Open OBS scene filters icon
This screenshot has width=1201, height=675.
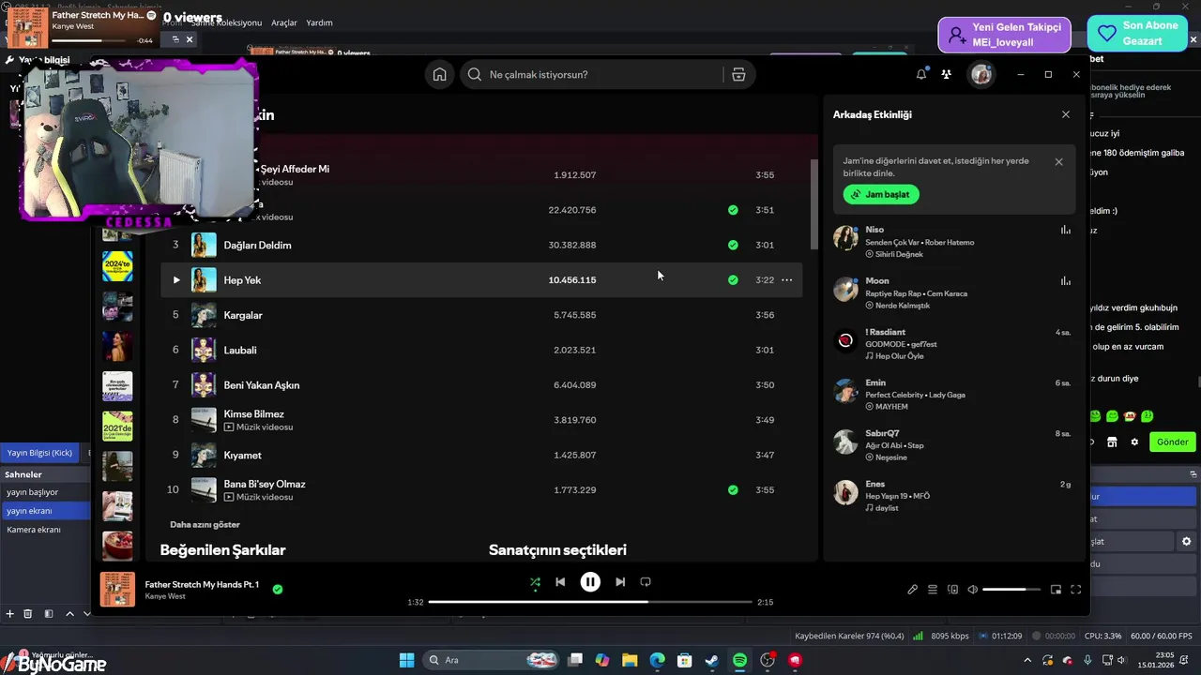[48, 614]
